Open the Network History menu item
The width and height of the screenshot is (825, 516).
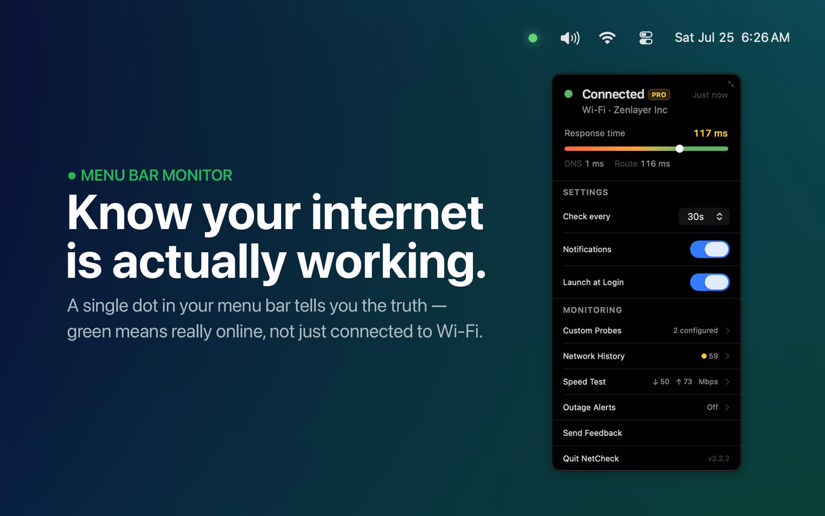pos(646,356)
